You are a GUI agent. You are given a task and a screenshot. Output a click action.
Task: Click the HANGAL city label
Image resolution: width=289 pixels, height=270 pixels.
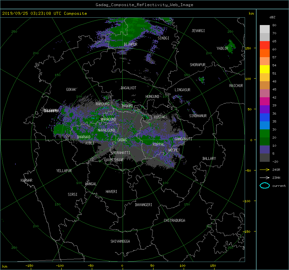coord(91,184)
